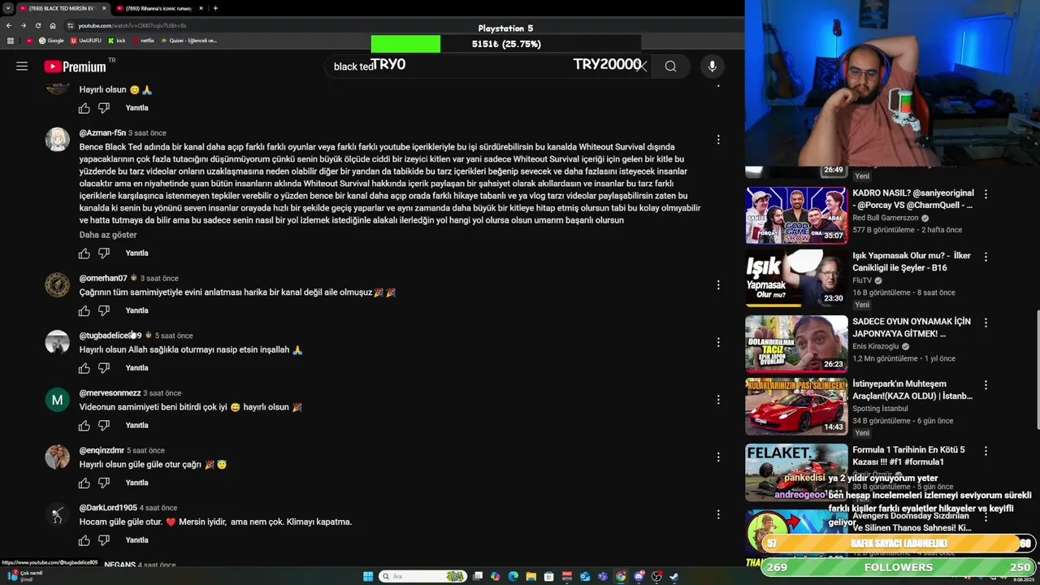Open Google bookmark in bookmarks bar

click(51, 41)
